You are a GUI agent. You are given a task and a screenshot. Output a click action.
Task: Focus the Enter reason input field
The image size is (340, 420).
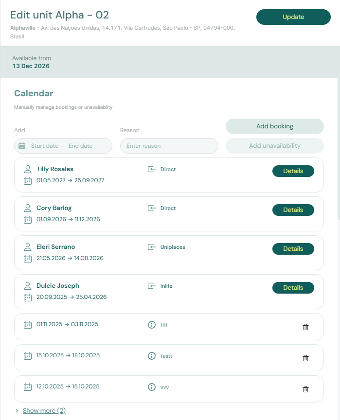169,146
